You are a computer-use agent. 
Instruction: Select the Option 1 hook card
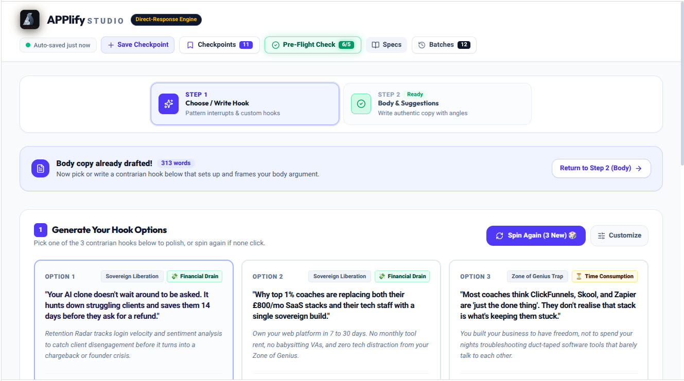coord(134,320)
